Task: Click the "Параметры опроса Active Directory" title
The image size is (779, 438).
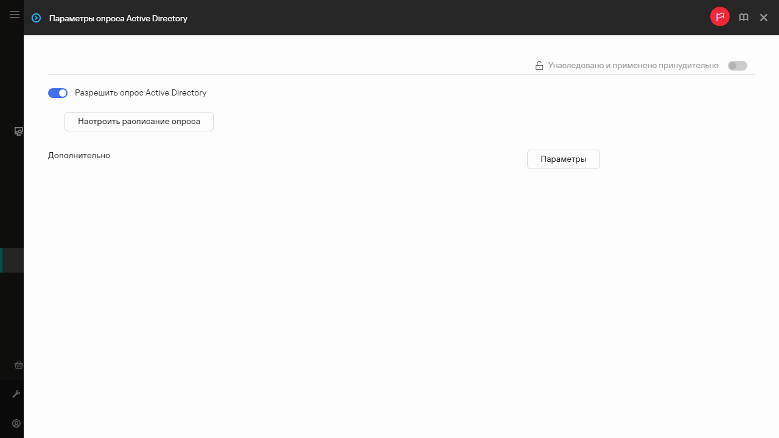Action: (118, 18)
